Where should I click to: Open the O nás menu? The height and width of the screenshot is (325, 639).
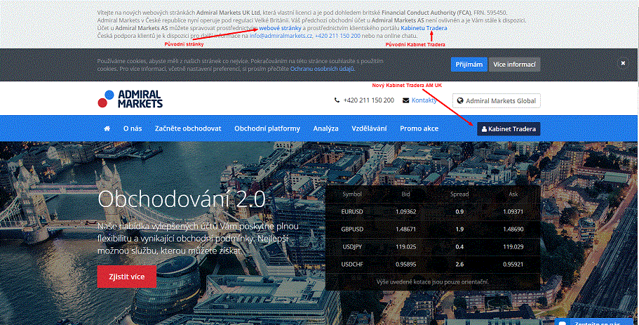pyautogui.click(x=133, y=128)
